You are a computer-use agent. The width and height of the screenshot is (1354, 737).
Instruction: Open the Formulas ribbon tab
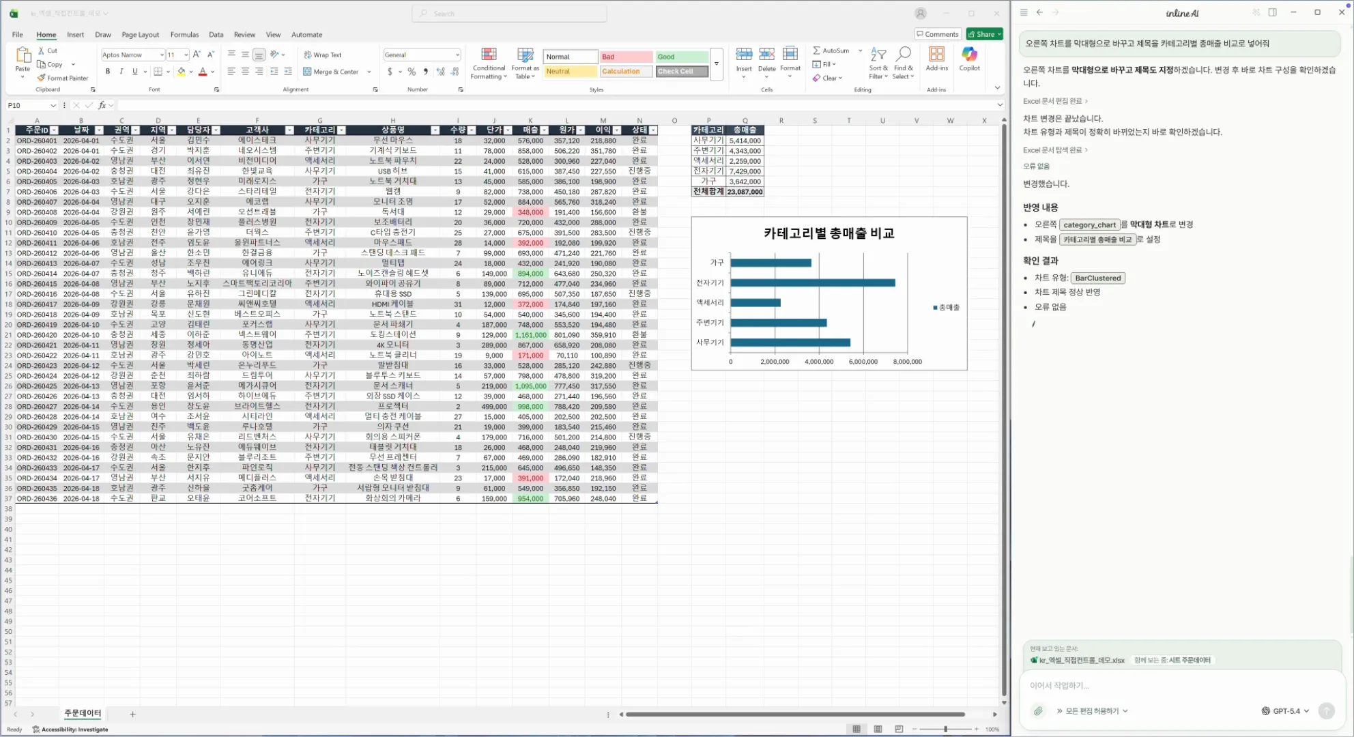click(x=184, y=34)
